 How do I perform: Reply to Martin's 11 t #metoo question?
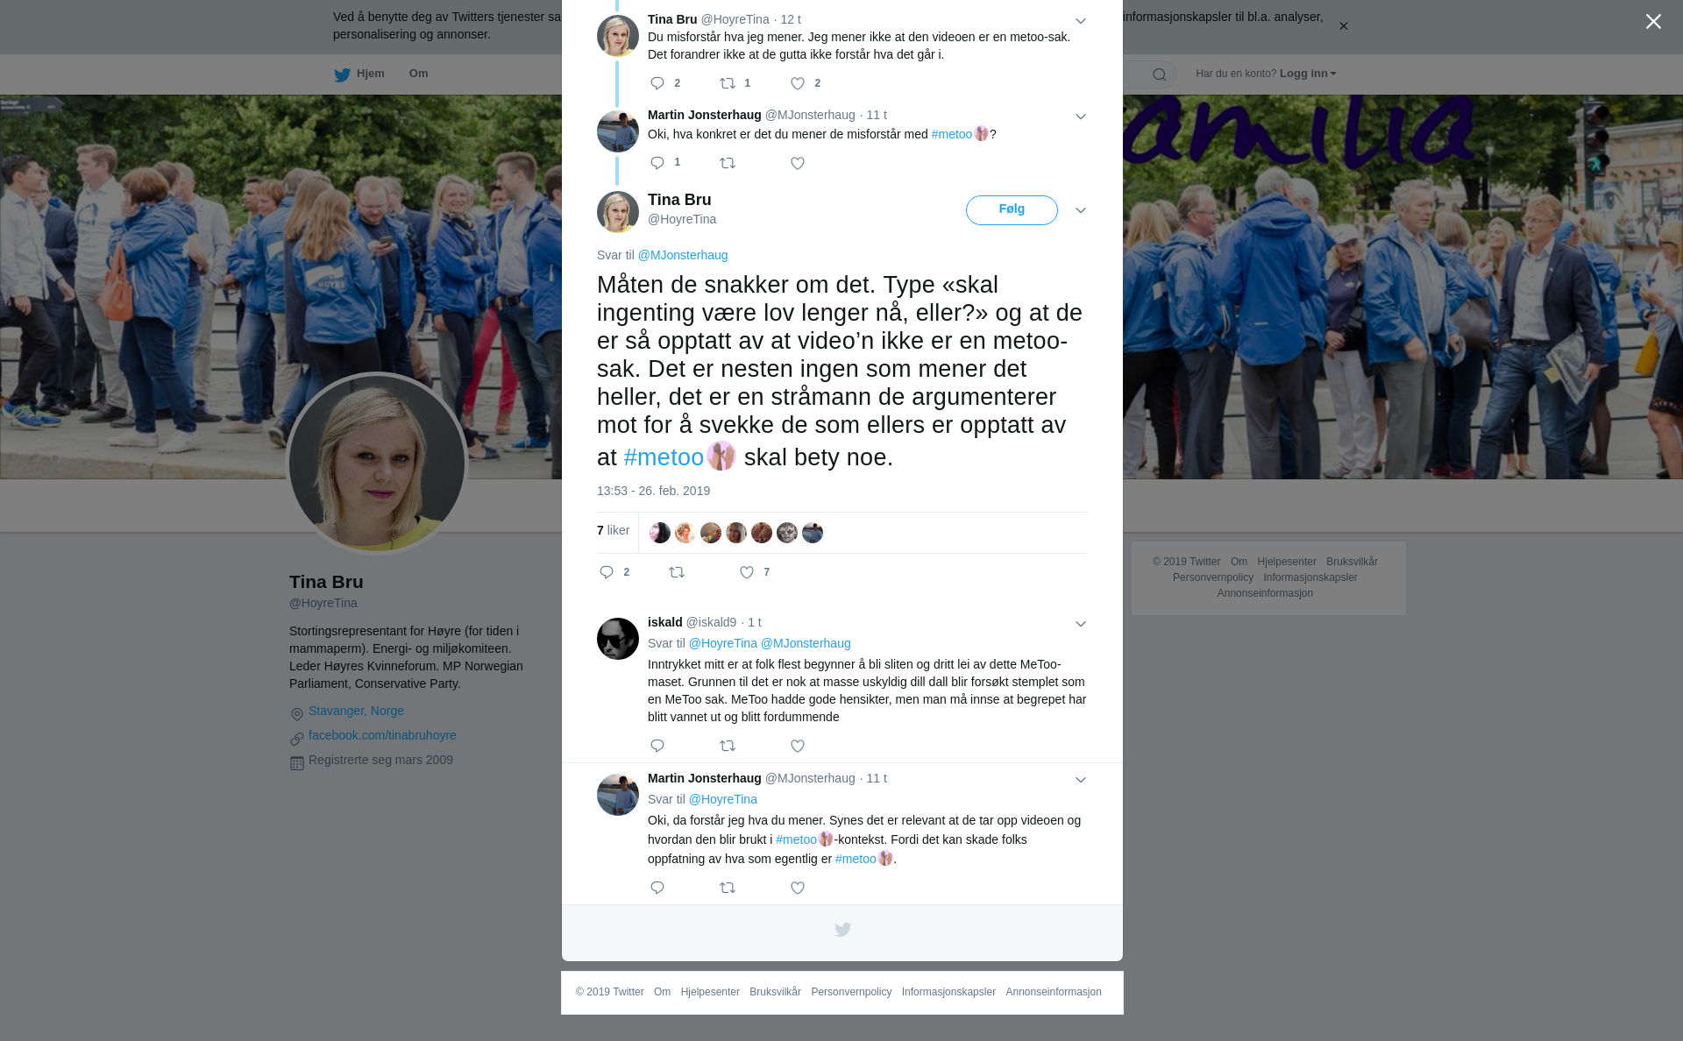coord(657,163)
